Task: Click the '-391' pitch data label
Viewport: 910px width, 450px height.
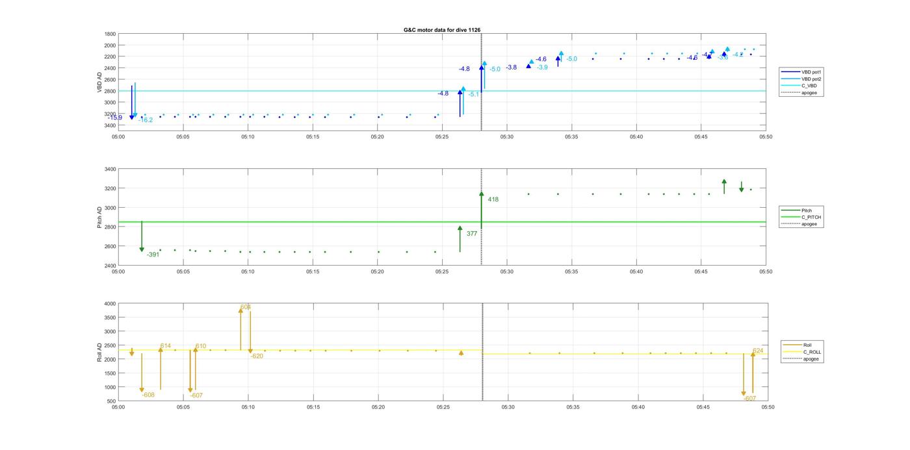Action: click(x=153, y=255)
